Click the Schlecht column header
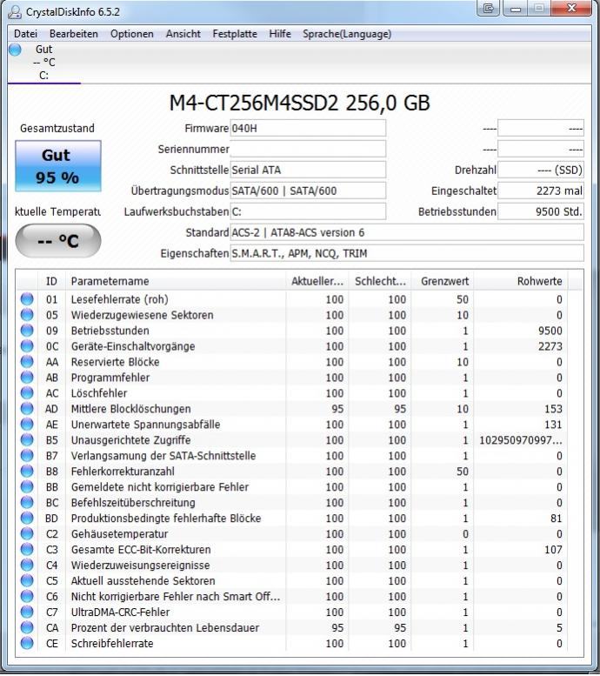The height and width of the screenshot is (676, 600). [x=380, y=281]
